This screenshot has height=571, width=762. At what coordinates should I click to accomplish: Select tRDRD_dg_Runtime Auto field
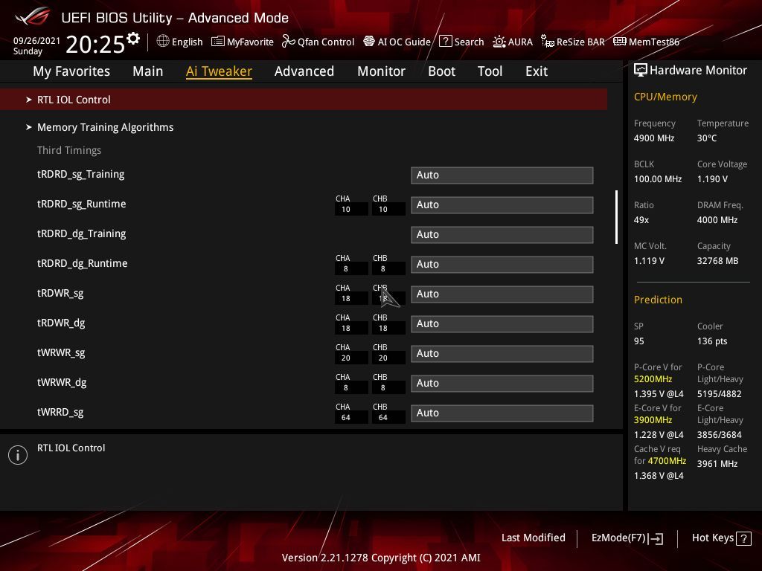click(502, 265)
